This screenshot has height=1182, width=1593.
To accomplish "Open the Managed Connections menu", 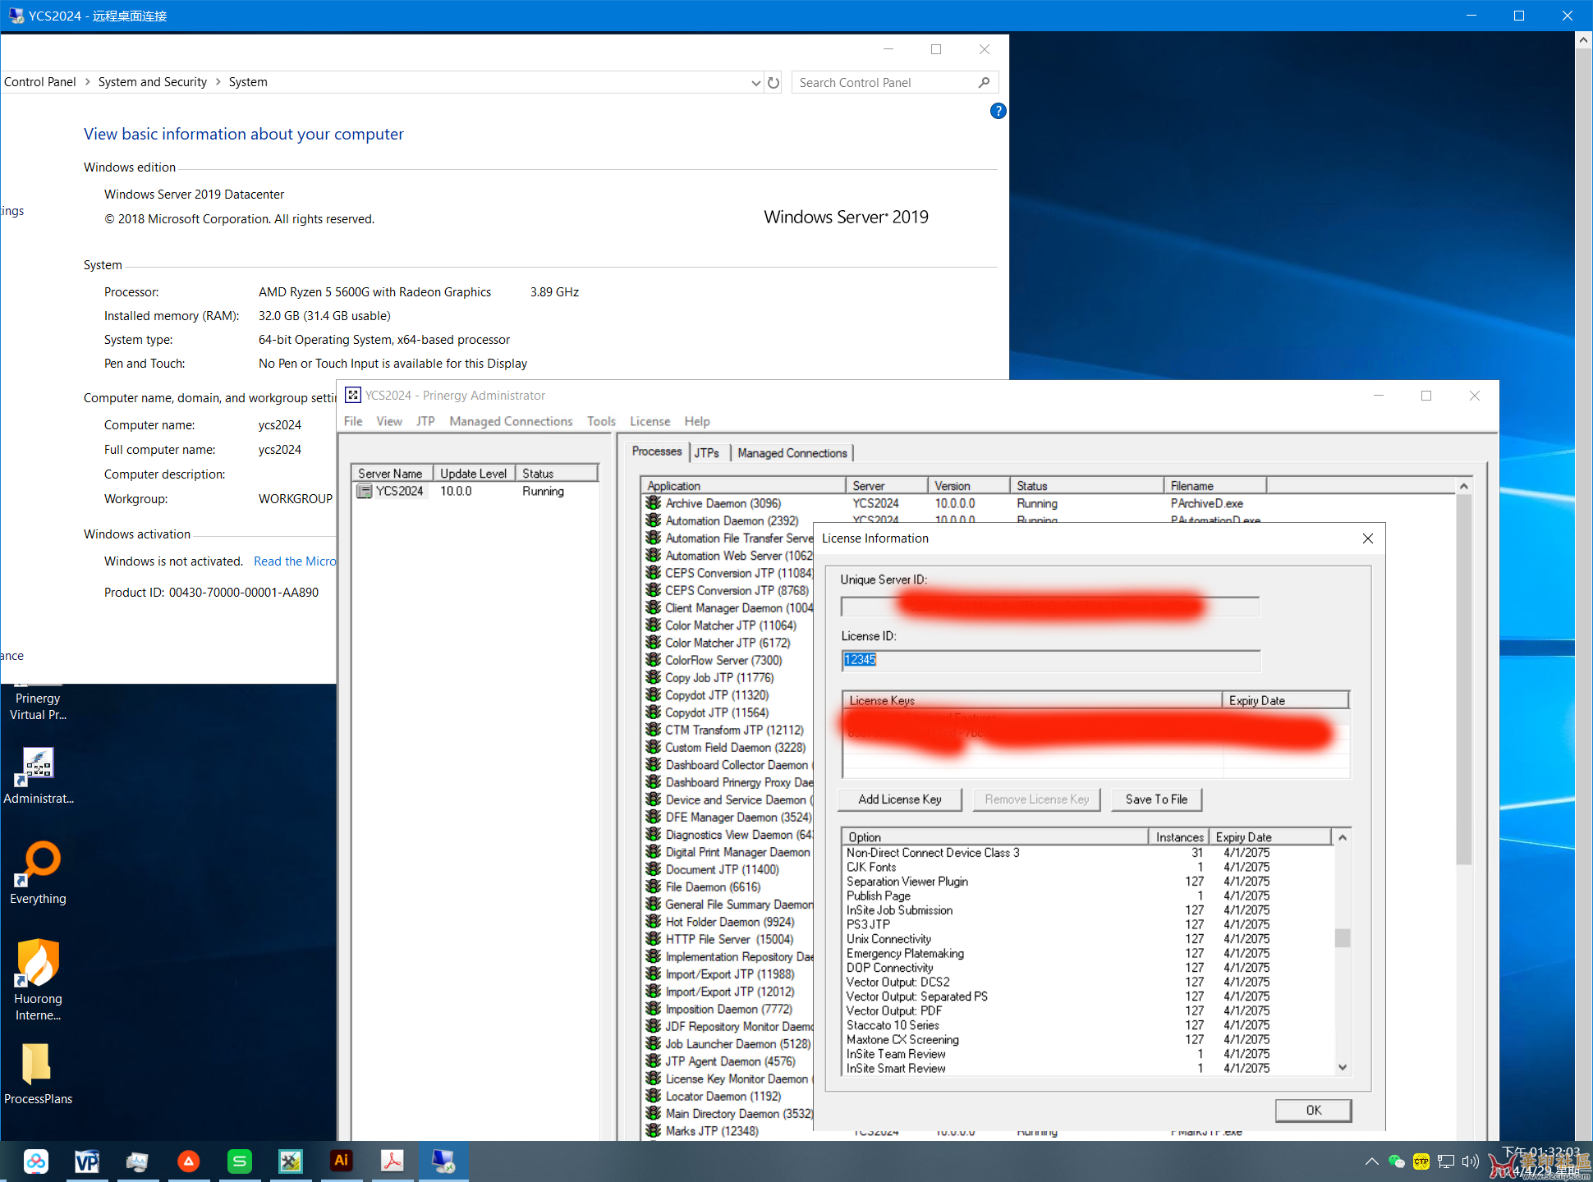I will (511, 421).
